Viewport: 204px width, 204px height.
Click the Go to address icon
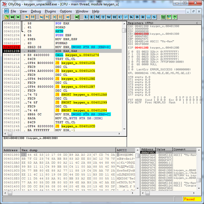pyautogui.click(x=77, y=17)
